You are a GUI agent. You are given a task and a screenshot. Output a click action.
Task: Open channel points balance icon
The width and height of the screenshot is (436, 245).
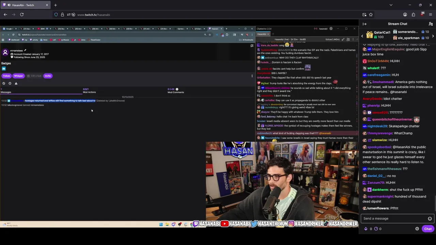click(376, 229)
